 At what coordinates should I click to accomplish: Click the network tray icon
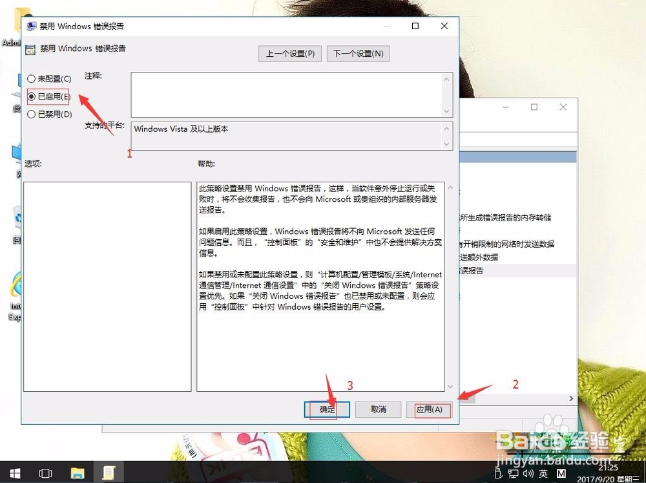tap(513, 473)
